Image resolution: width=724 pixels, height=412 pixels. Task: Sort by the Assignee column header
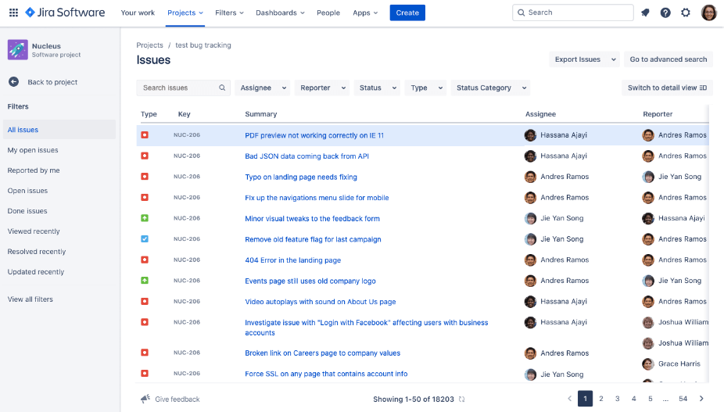(x=541, y=114)
